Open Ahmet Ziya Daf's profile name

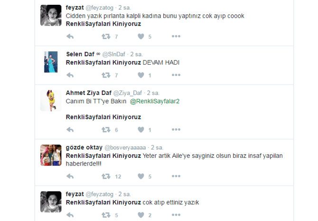tap(89, 93)
